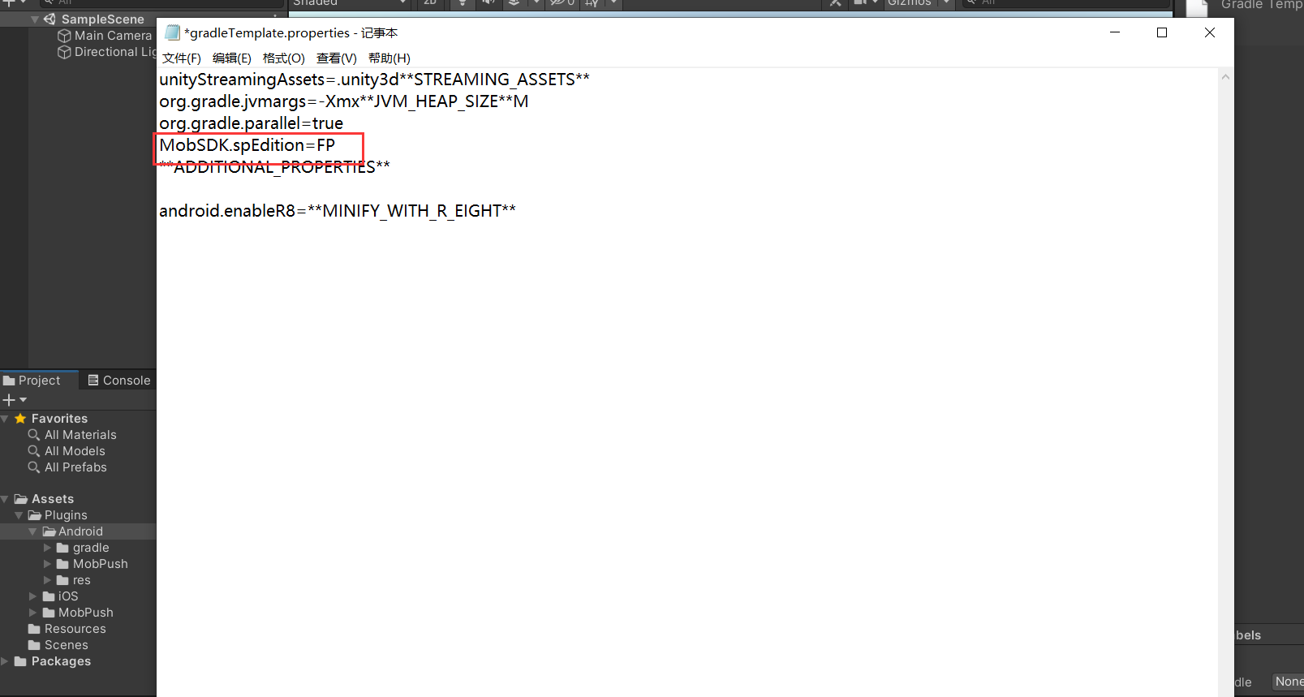This screenshot has height=697, width=1304.
Task: Click the folder icon of MobPush under Android
Action: [62, 564]
